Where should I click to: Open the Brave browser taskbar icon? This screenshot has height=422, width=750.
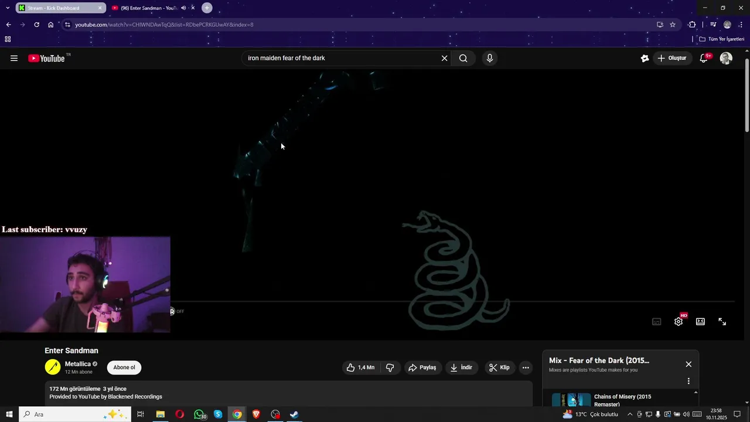256,414
